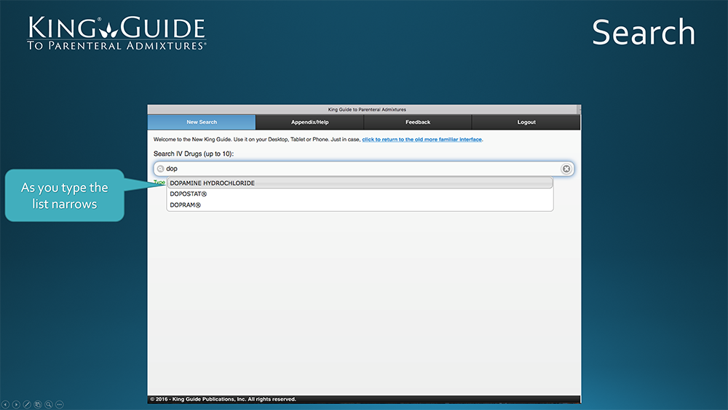Choose DOPOSTAT® in suggestion list

pos(360,194)
